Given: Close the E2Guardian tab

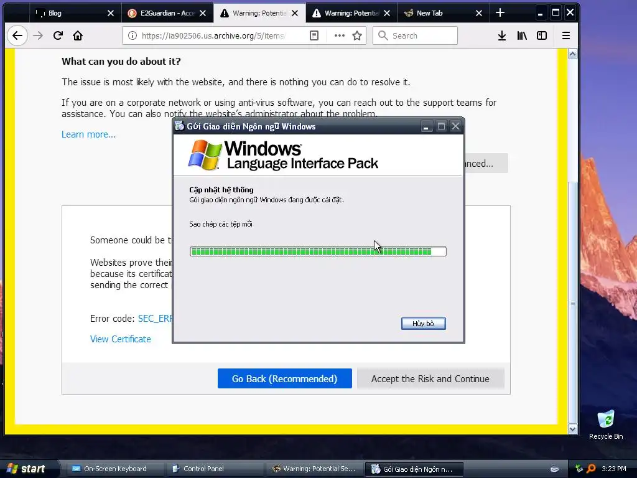Looking at the screenshot, I should tap(203, 13).
